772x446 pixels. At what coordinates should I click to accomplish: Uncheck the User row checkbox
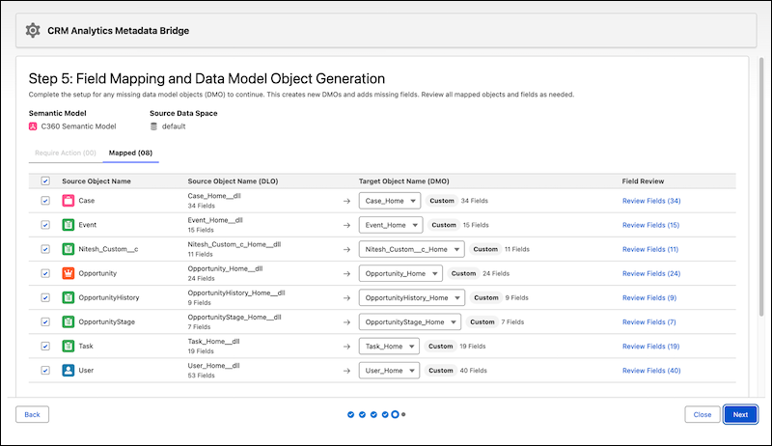click(x=45, y=370)
